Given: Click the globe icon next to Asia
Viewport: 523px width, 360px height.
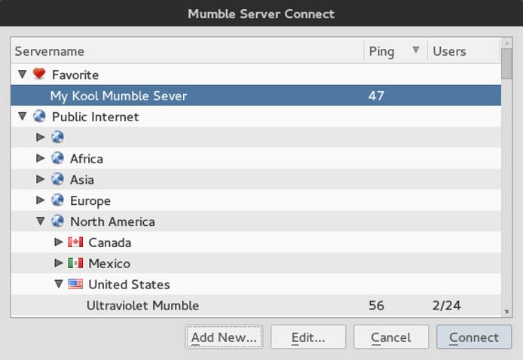Looking at the screenshot, I should (57, 179).
